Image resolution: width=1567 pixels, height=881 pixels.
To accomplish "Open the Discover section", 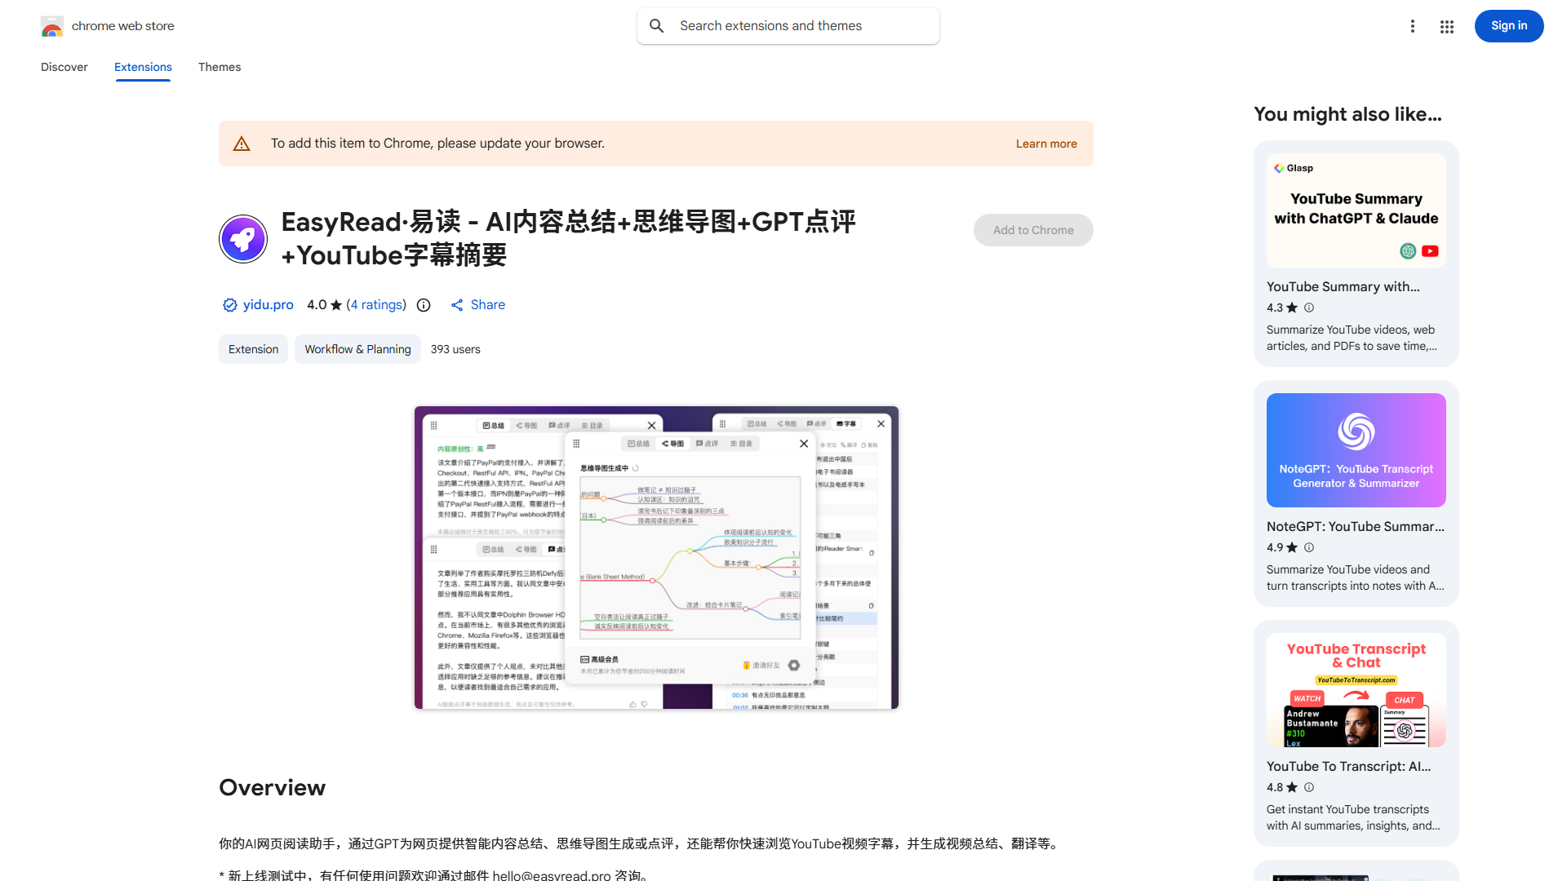I will pos(64,67).
